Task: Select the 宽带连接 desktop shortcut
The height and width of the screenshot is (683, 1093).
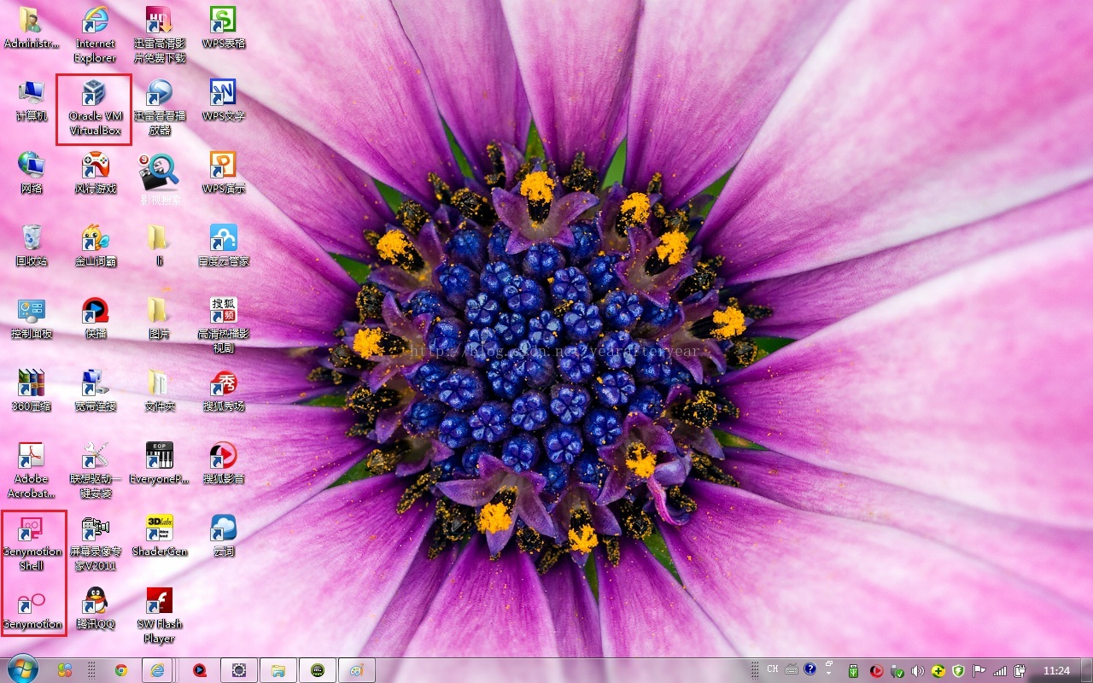Action: pyautogui.click(x=96, y=391)
